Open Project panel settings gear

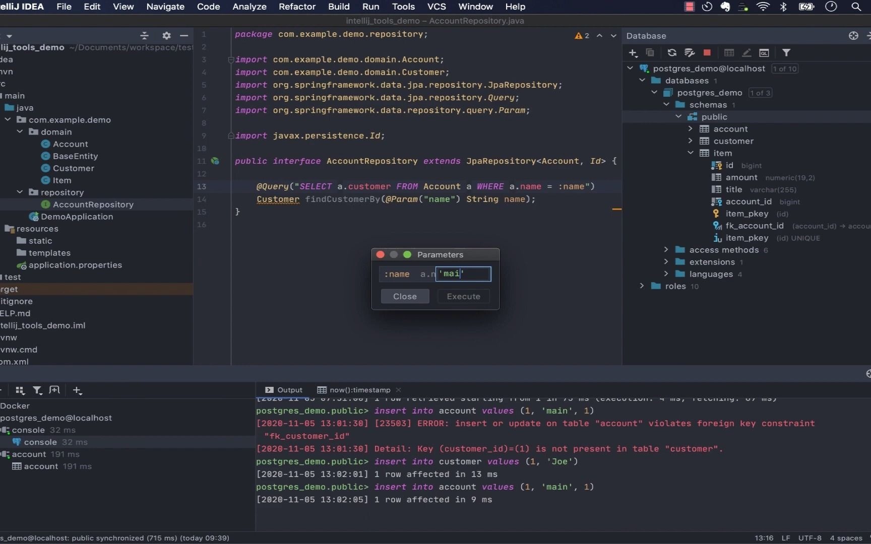(x=166, y=35)
